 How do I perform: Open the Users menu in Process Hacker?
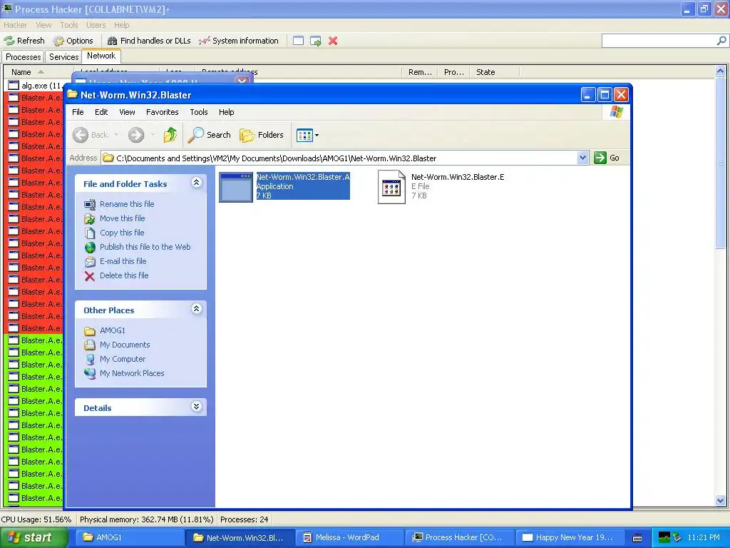click(x=96, y=25)
